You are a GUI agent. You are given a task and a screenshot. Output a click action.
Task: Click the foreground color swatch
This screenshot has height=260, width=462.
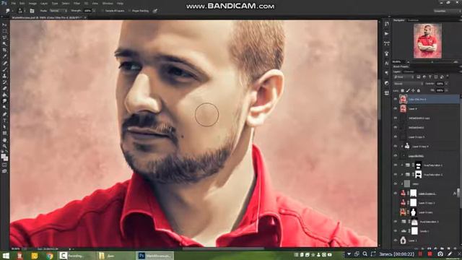coord(3,157)
